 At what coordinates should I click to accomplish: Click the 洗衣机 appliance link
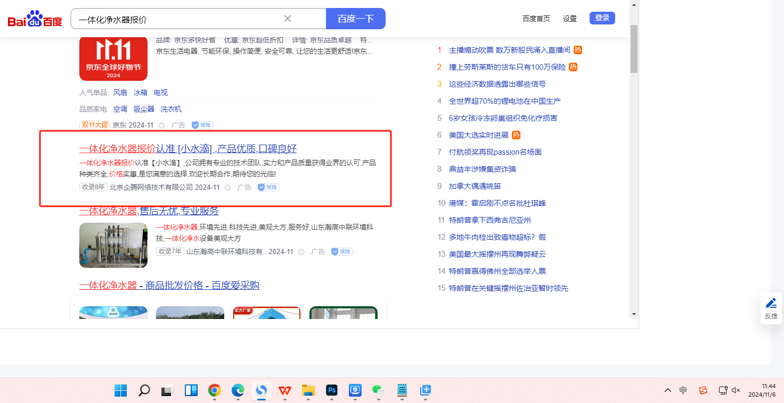click(171, 109)
